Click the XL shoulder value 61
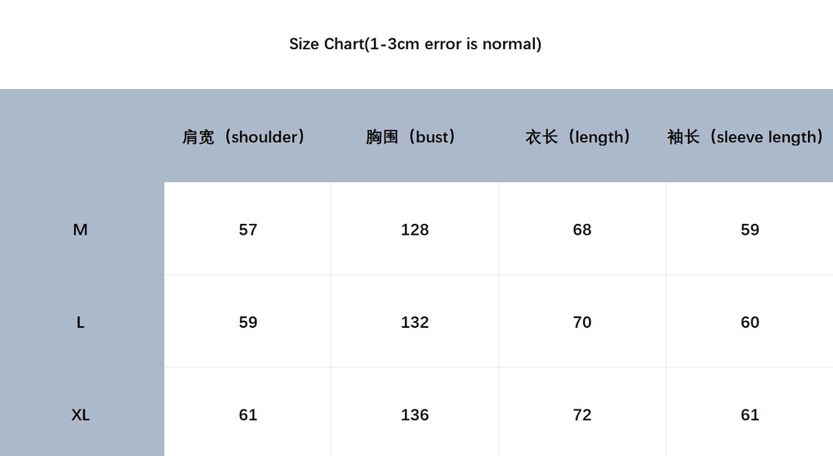Image resolution: width=833 pixels, height=456 pixels. pyautogui.click(x=248, y=414)
